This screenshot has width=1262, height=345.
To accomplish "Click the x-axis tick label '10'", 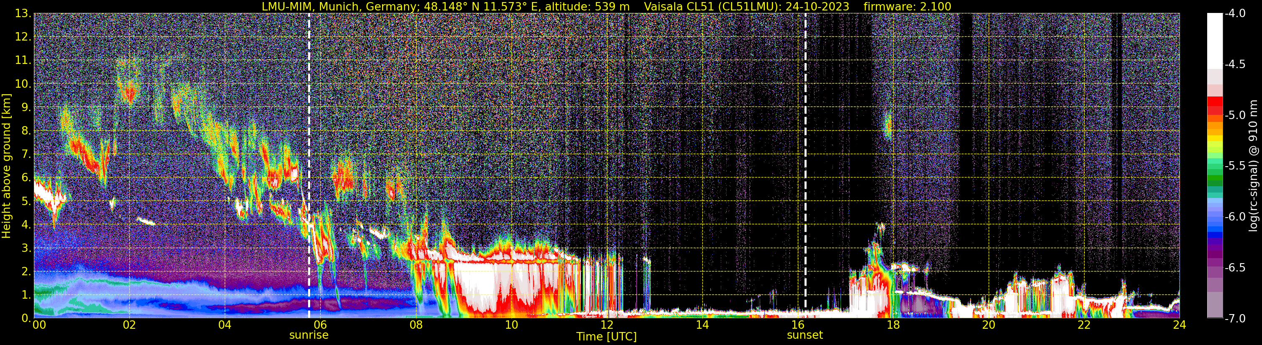I will (511, 325).
